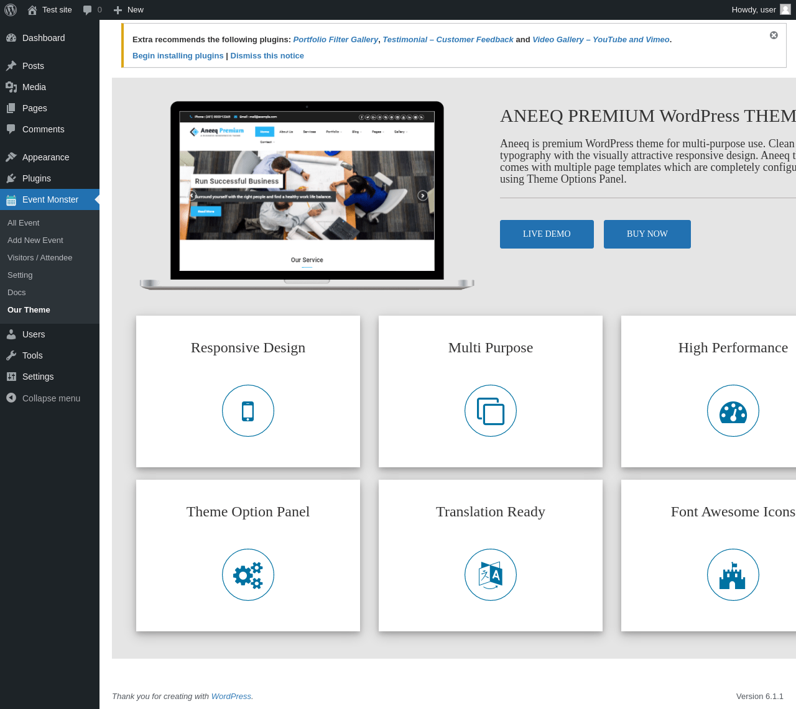Open the Dashboard menu label

point(44,38)
